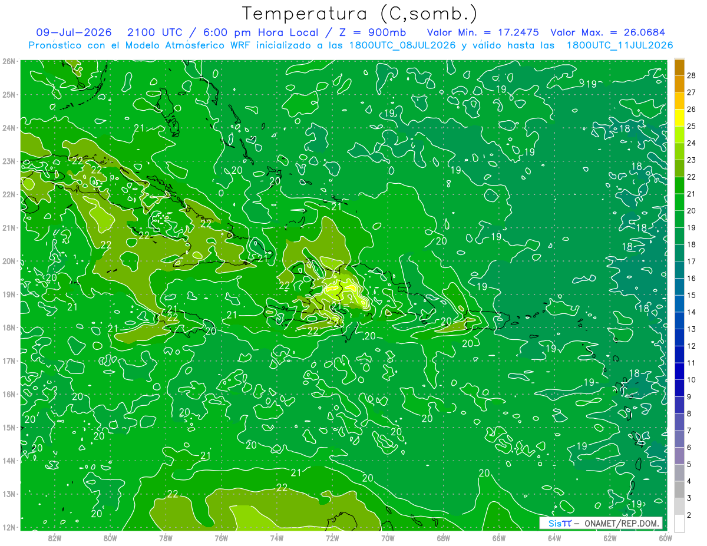The width and height of the screenshot is (707, 546).
Task: Click the '78W' longitude label
Action: tap(166, 538)
